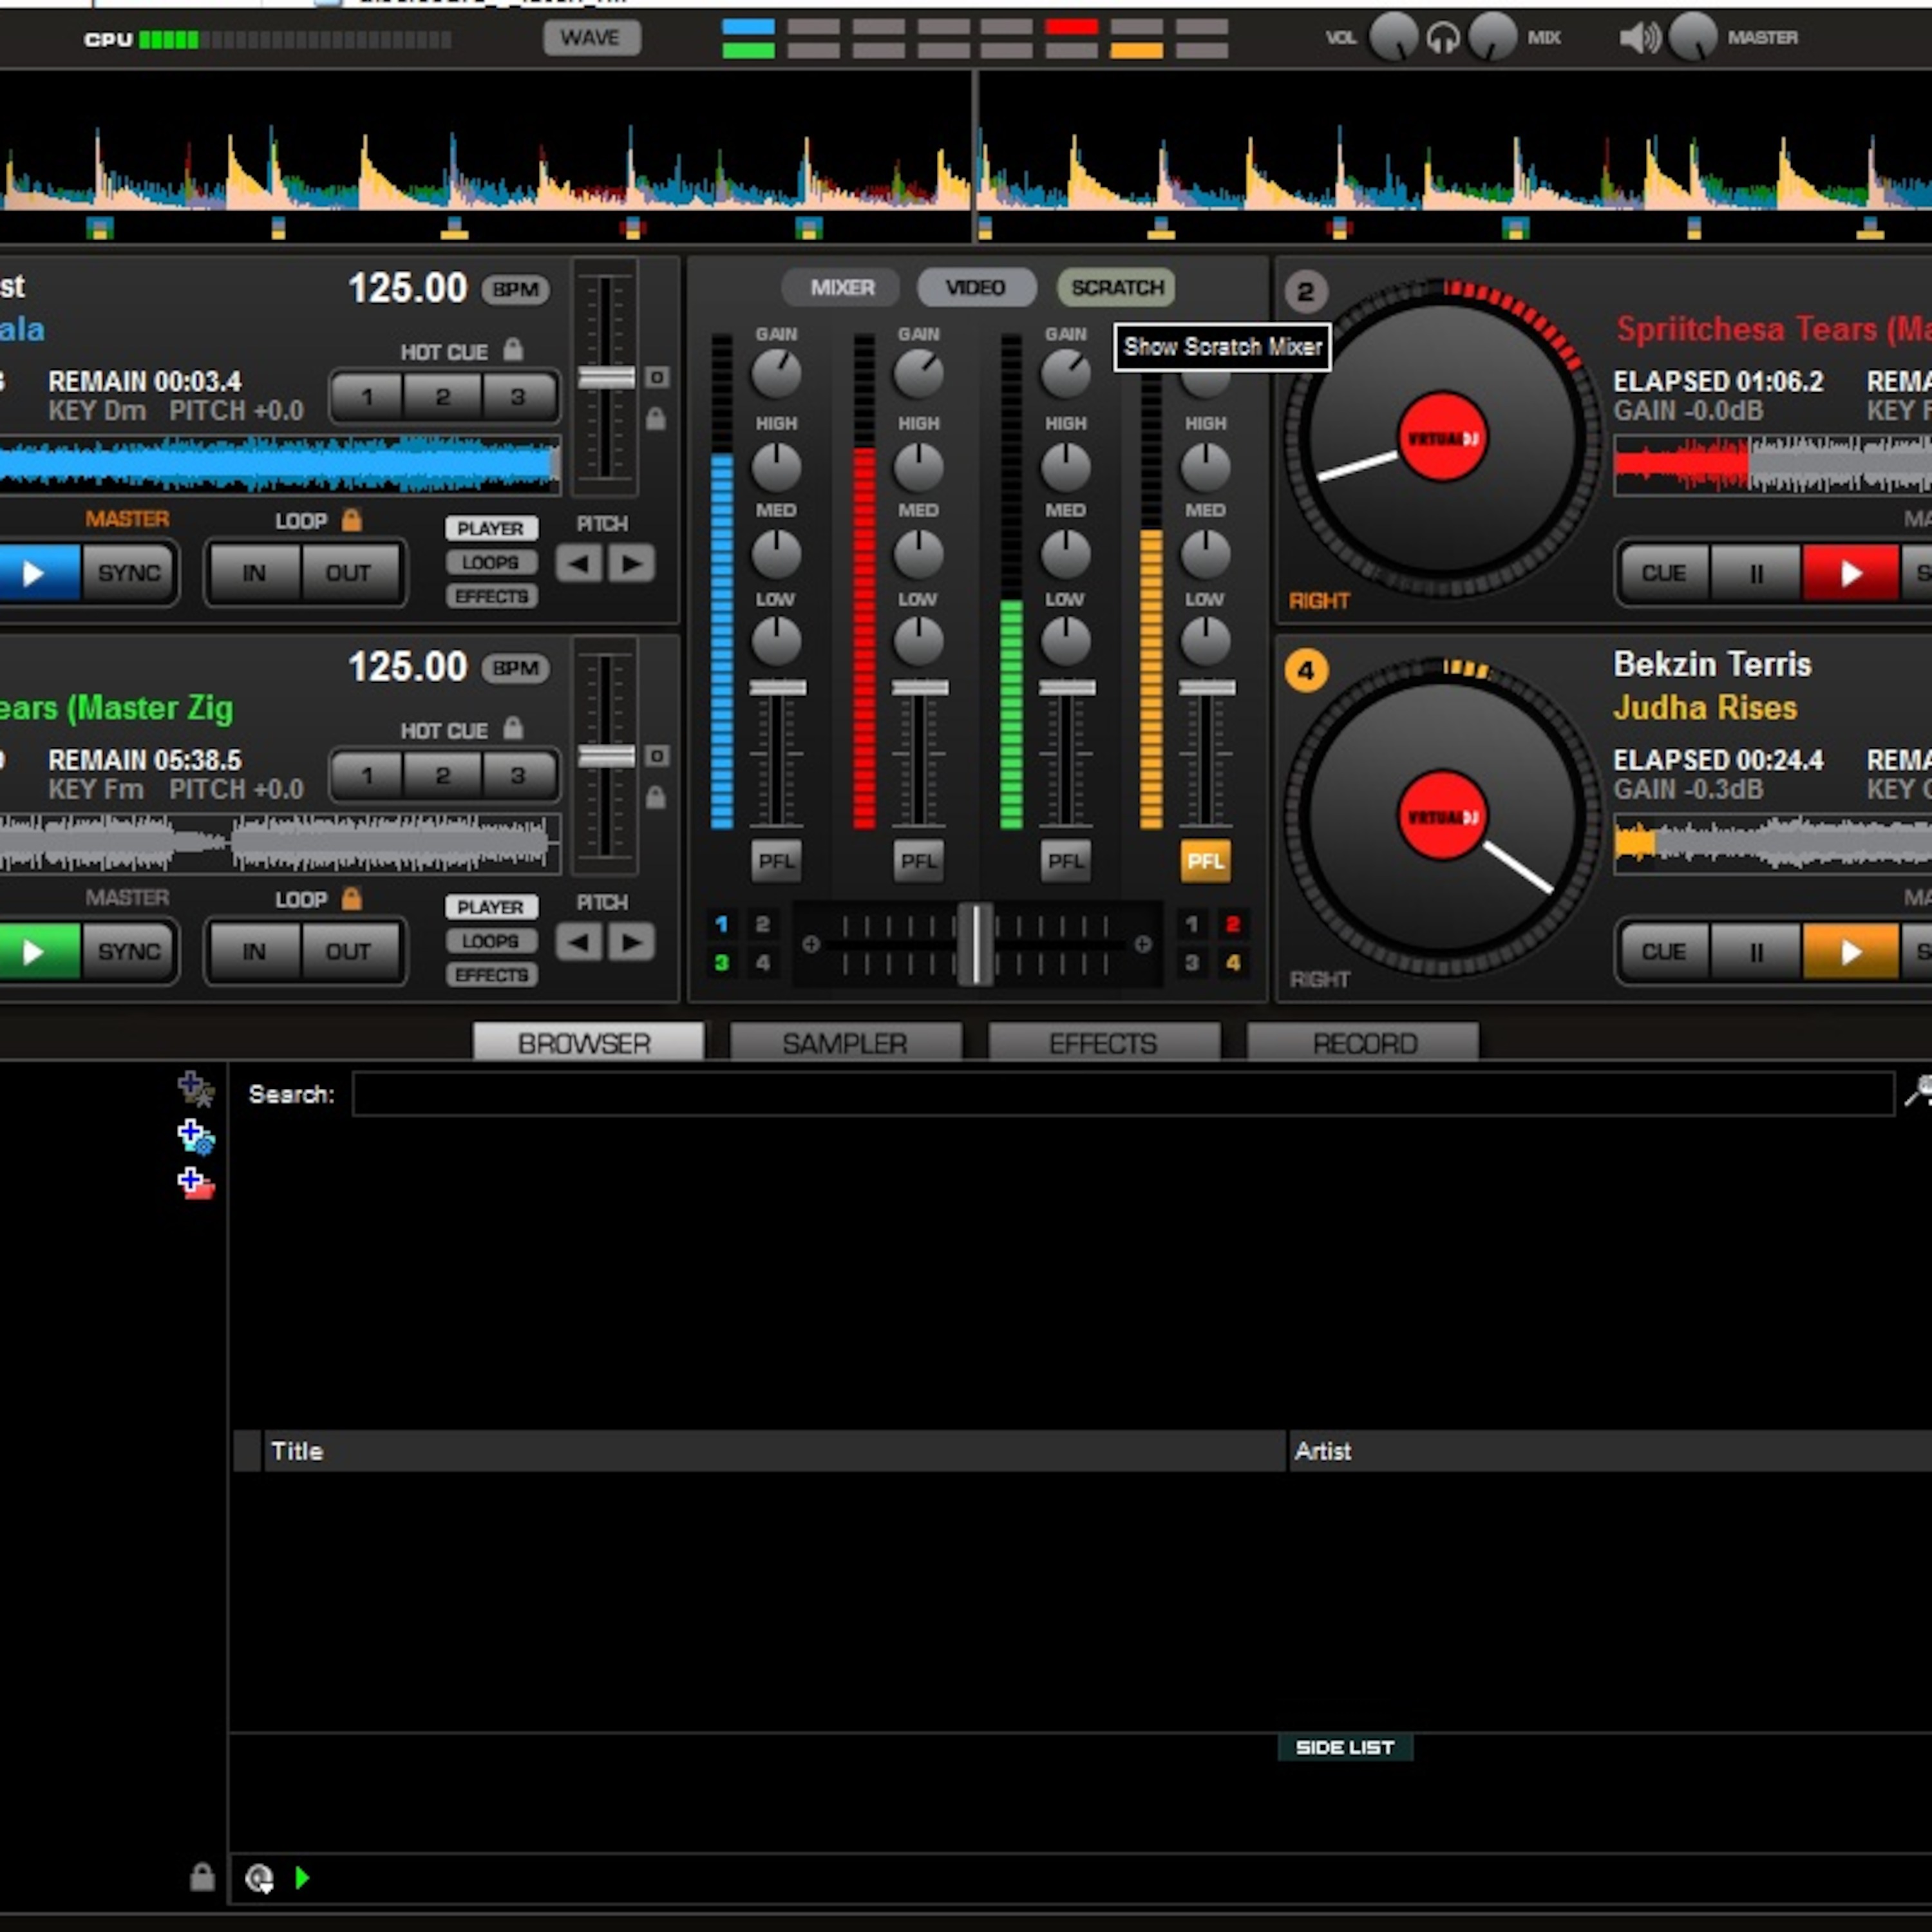Pause the red deck 2
The image size is (1932, 1932).
tap(1756, 573)
